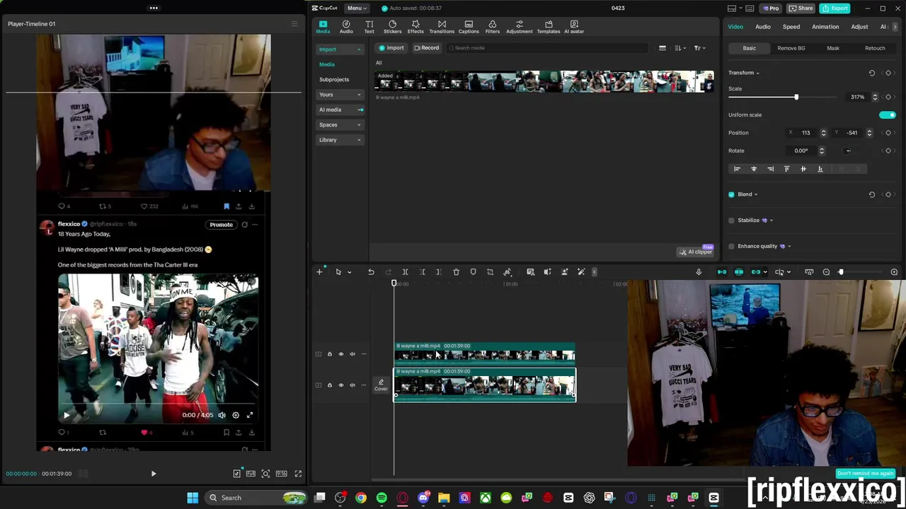Collapse the Import section in the sidebar
906x509 pixels.
point(359,49)
